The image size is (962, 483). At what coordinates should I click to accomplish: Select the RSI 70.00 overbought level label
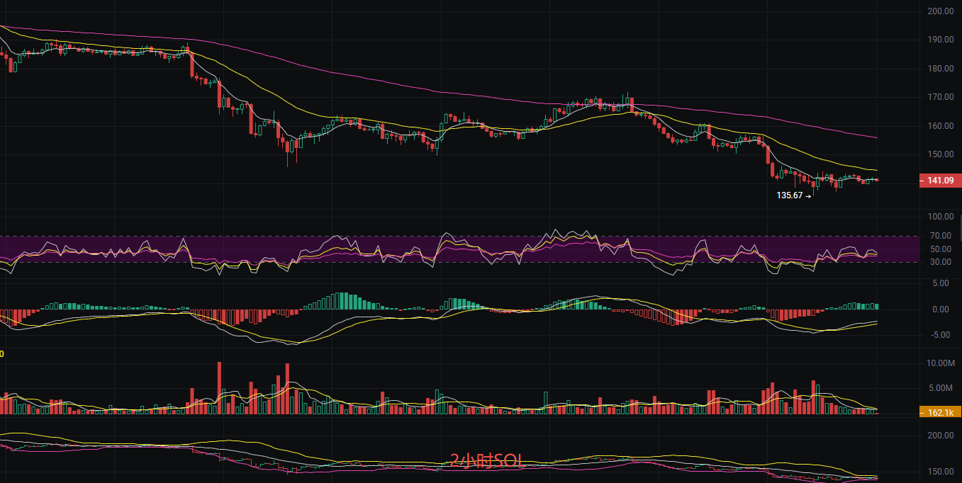click(940, 236)
